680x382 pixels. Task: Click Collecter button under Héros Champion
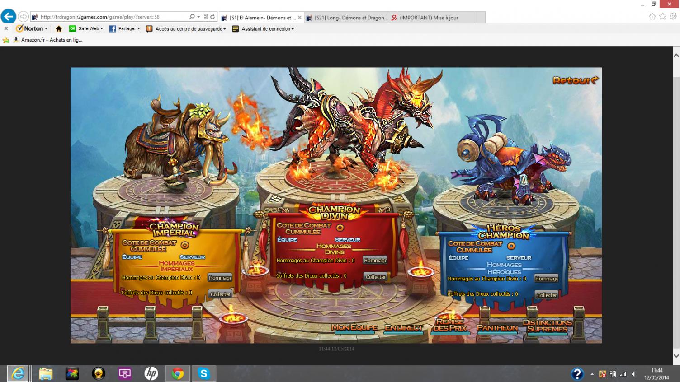point(546,295)
